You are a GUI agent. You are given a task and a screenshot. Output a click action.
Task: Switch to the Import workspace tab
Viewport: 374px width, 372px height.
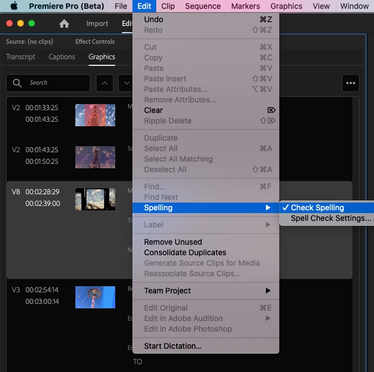97,24
